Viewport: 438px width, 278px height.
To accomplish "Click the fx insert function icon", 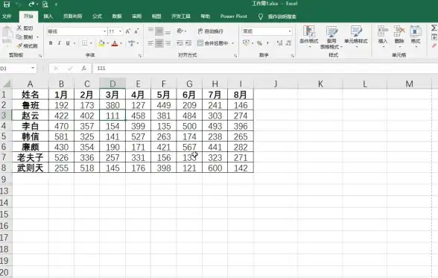I will coord(83,68).
